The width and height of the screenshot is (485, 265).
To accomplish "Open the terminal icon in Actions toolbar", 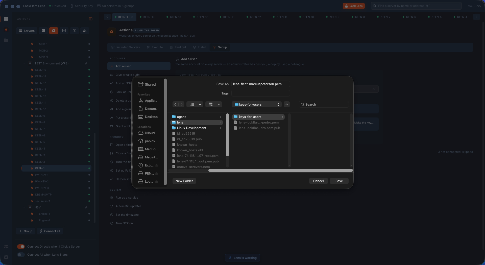I will coord(43,31).
